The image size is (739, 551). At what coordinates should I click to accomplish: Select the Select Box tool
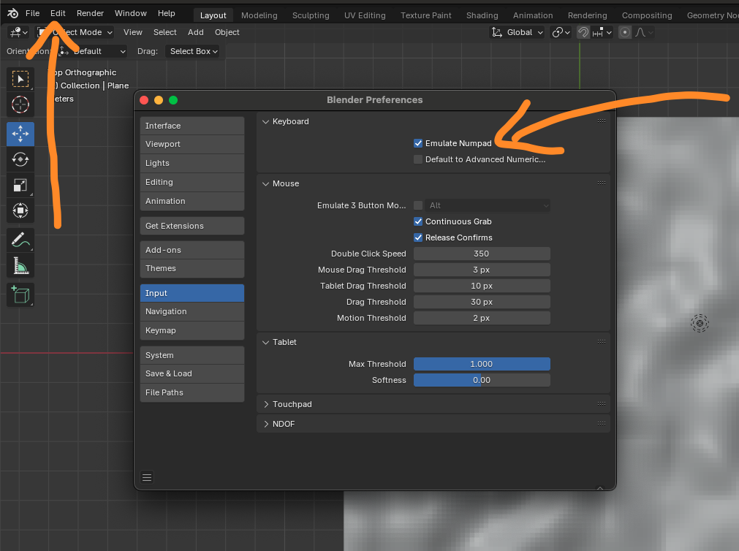coord(20,79)
